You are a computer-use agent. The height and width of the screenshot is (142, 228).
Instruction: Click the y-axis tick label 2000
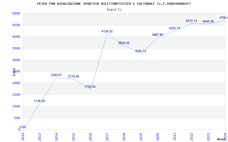pyautogui.click(x=16, y=83)
